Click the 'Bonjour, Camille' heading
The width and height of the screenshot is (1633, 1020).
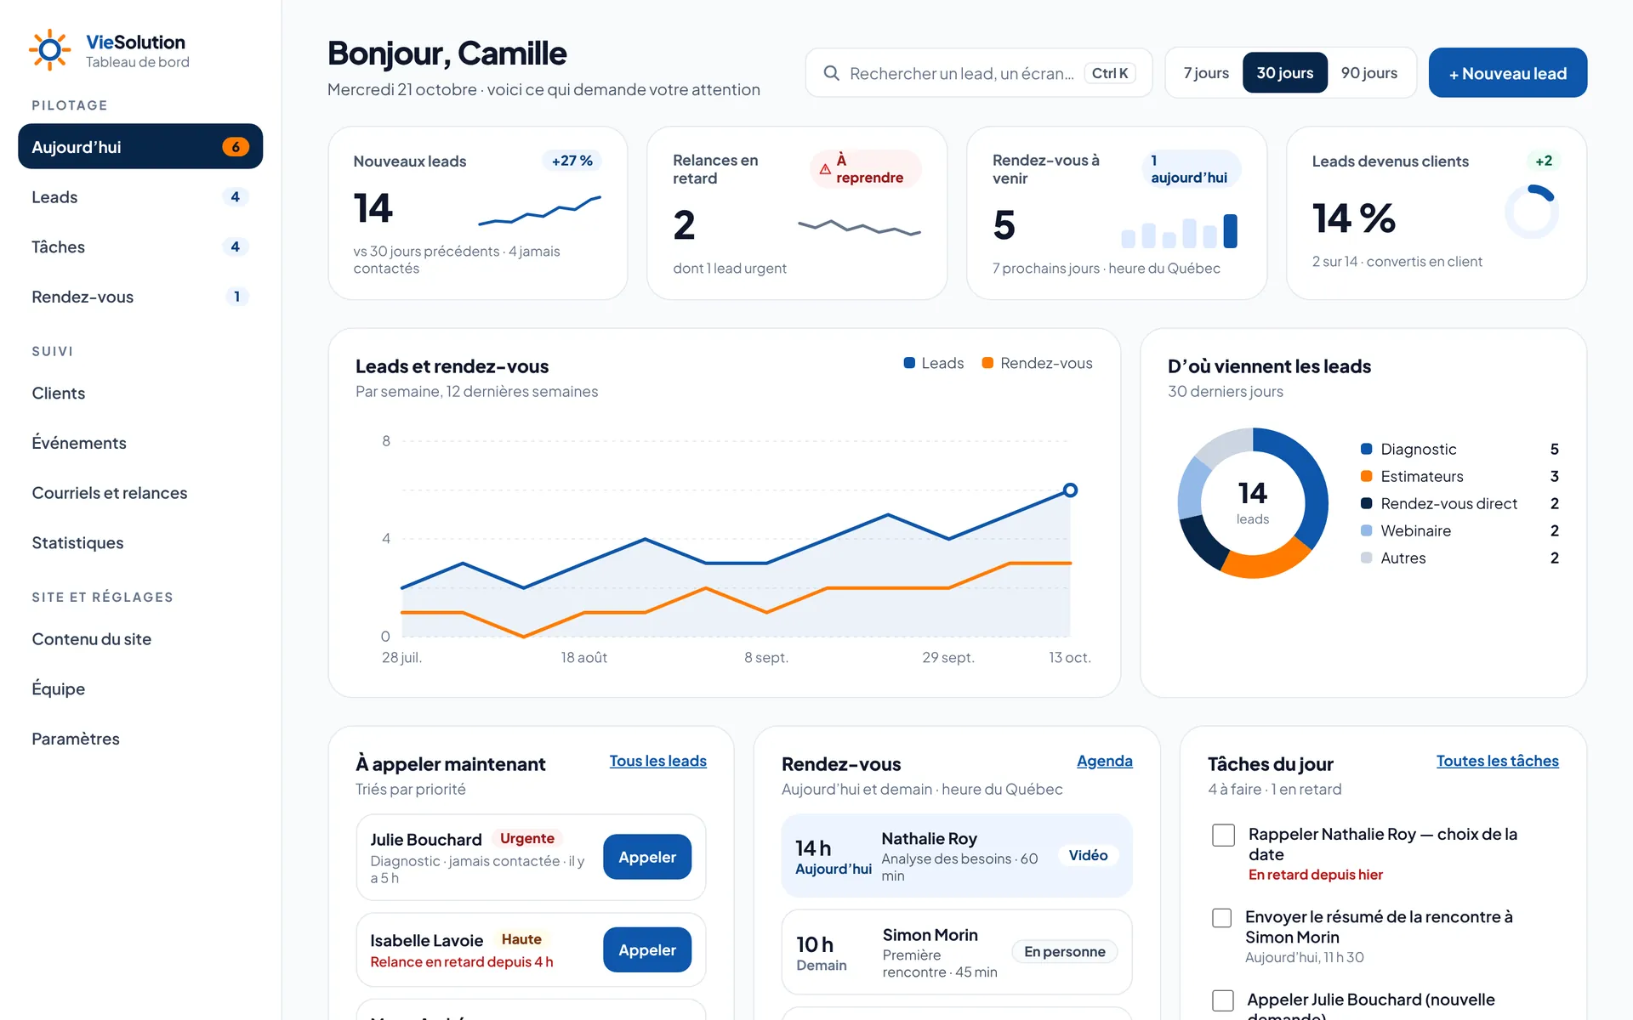pyautogui.click(x=447, y=54)
